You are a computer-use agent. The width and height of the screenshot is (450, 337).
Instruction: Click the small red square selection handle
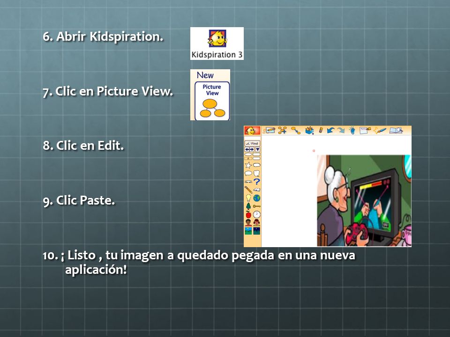pyautogui.click(x=314, y=151)
